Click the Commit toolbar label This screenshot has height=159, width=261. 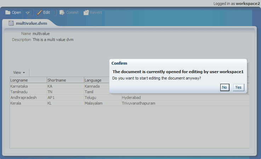(72, 12)
